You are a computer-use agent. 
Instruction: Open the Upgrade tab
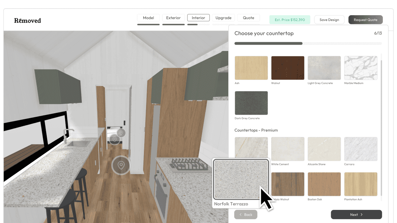(x=223, y=18)
